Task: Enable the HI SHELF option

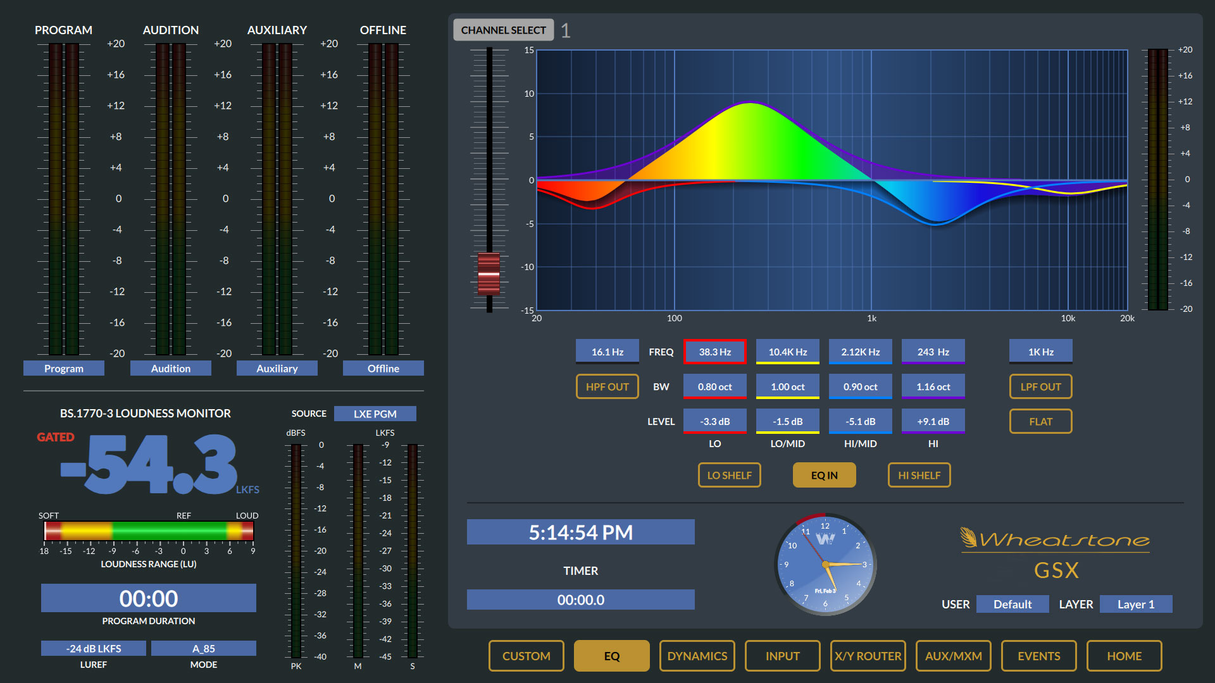Action: [x=919, y=475]
